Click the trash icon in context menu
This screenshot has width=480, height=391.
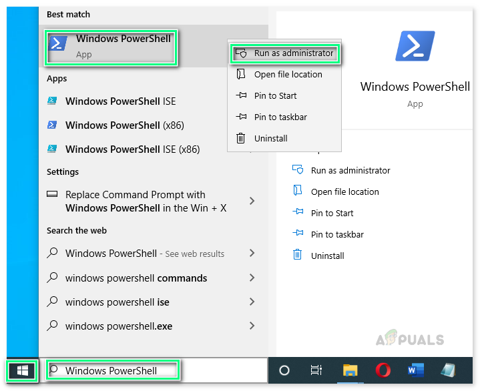tap(240, 138)
